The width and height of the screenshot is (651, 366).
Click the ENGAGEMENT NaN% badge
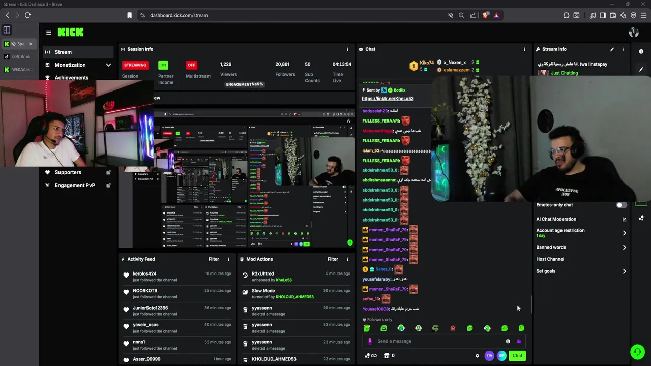245,84
